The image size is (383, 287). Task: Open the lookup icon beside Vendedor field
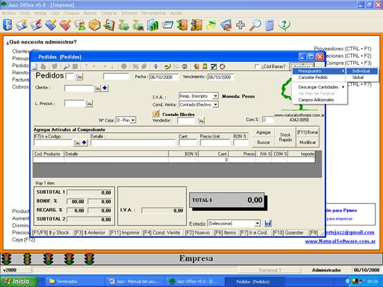point(201,120)
